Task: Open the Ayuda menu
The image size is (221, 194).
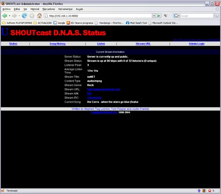Action: click(79, 9)
